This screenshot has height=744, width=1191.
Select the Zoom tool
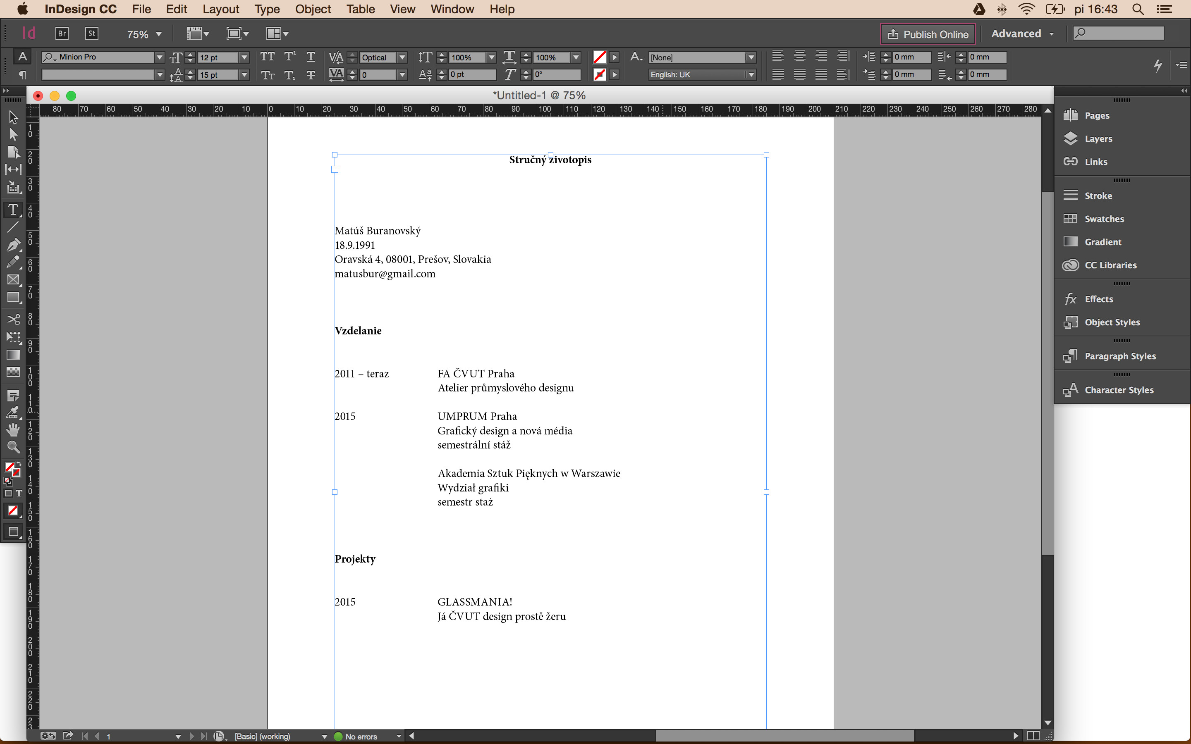point(13,447)
